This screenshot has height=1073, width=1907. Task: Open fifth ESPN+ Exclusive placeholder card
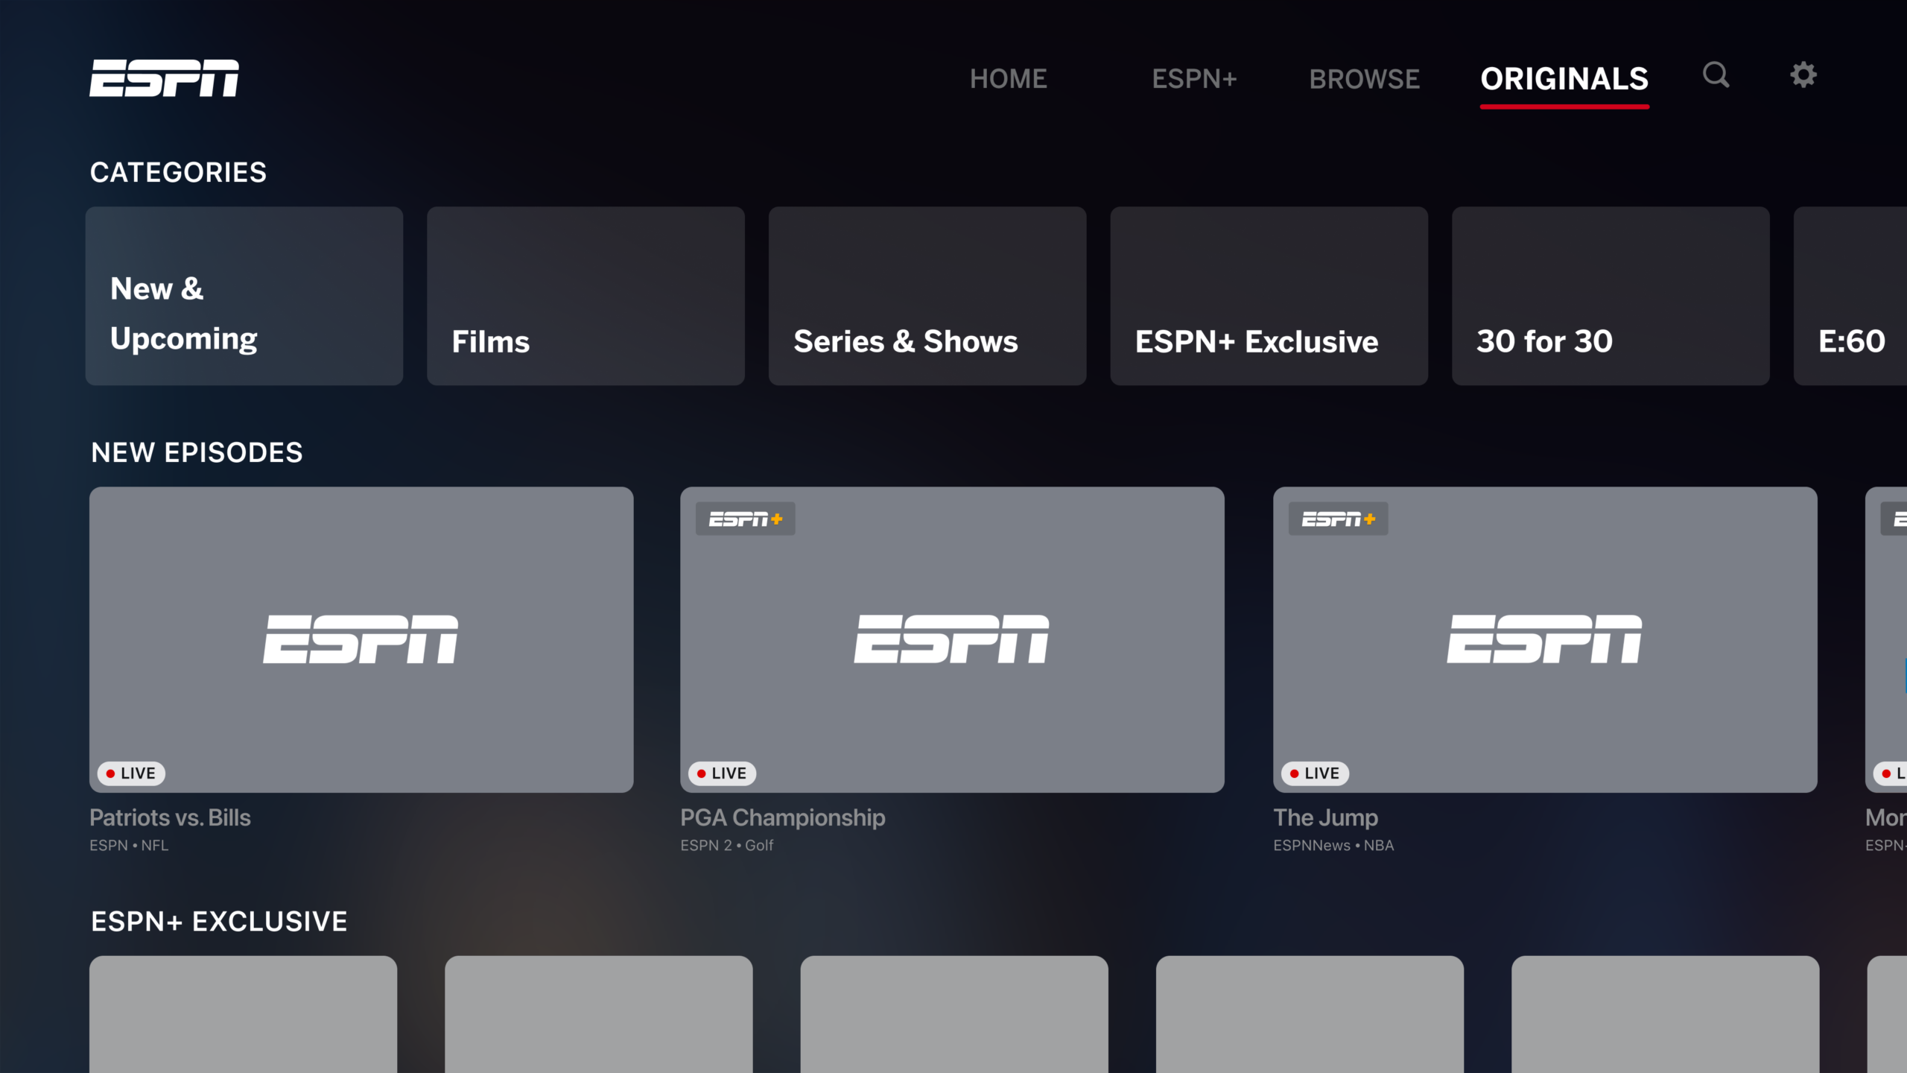click(x=1665, y=1014)
